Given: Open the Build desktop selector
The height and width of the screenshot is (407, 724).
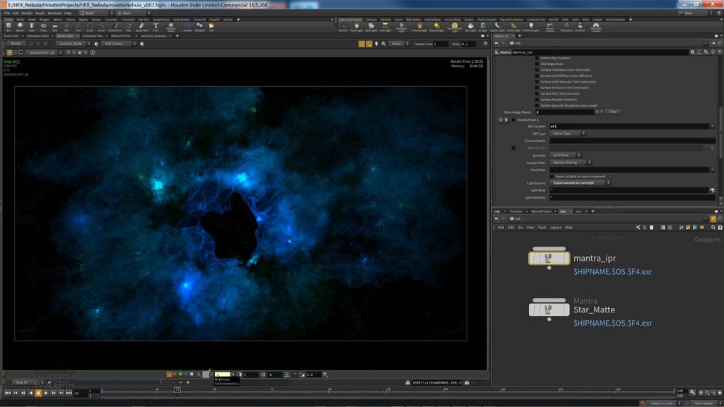Looking at the screenshot, I should click(x=96, y=13).
